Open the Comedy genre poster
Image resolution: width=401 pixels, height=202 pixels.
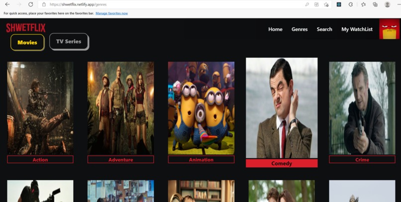pyautogui.click(x=282, y=107)
